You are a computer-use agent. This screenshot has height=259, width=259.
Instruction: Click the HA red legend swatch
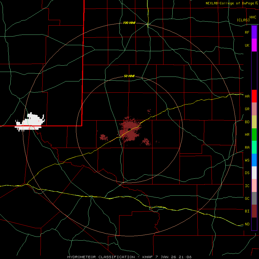point(254,96)
